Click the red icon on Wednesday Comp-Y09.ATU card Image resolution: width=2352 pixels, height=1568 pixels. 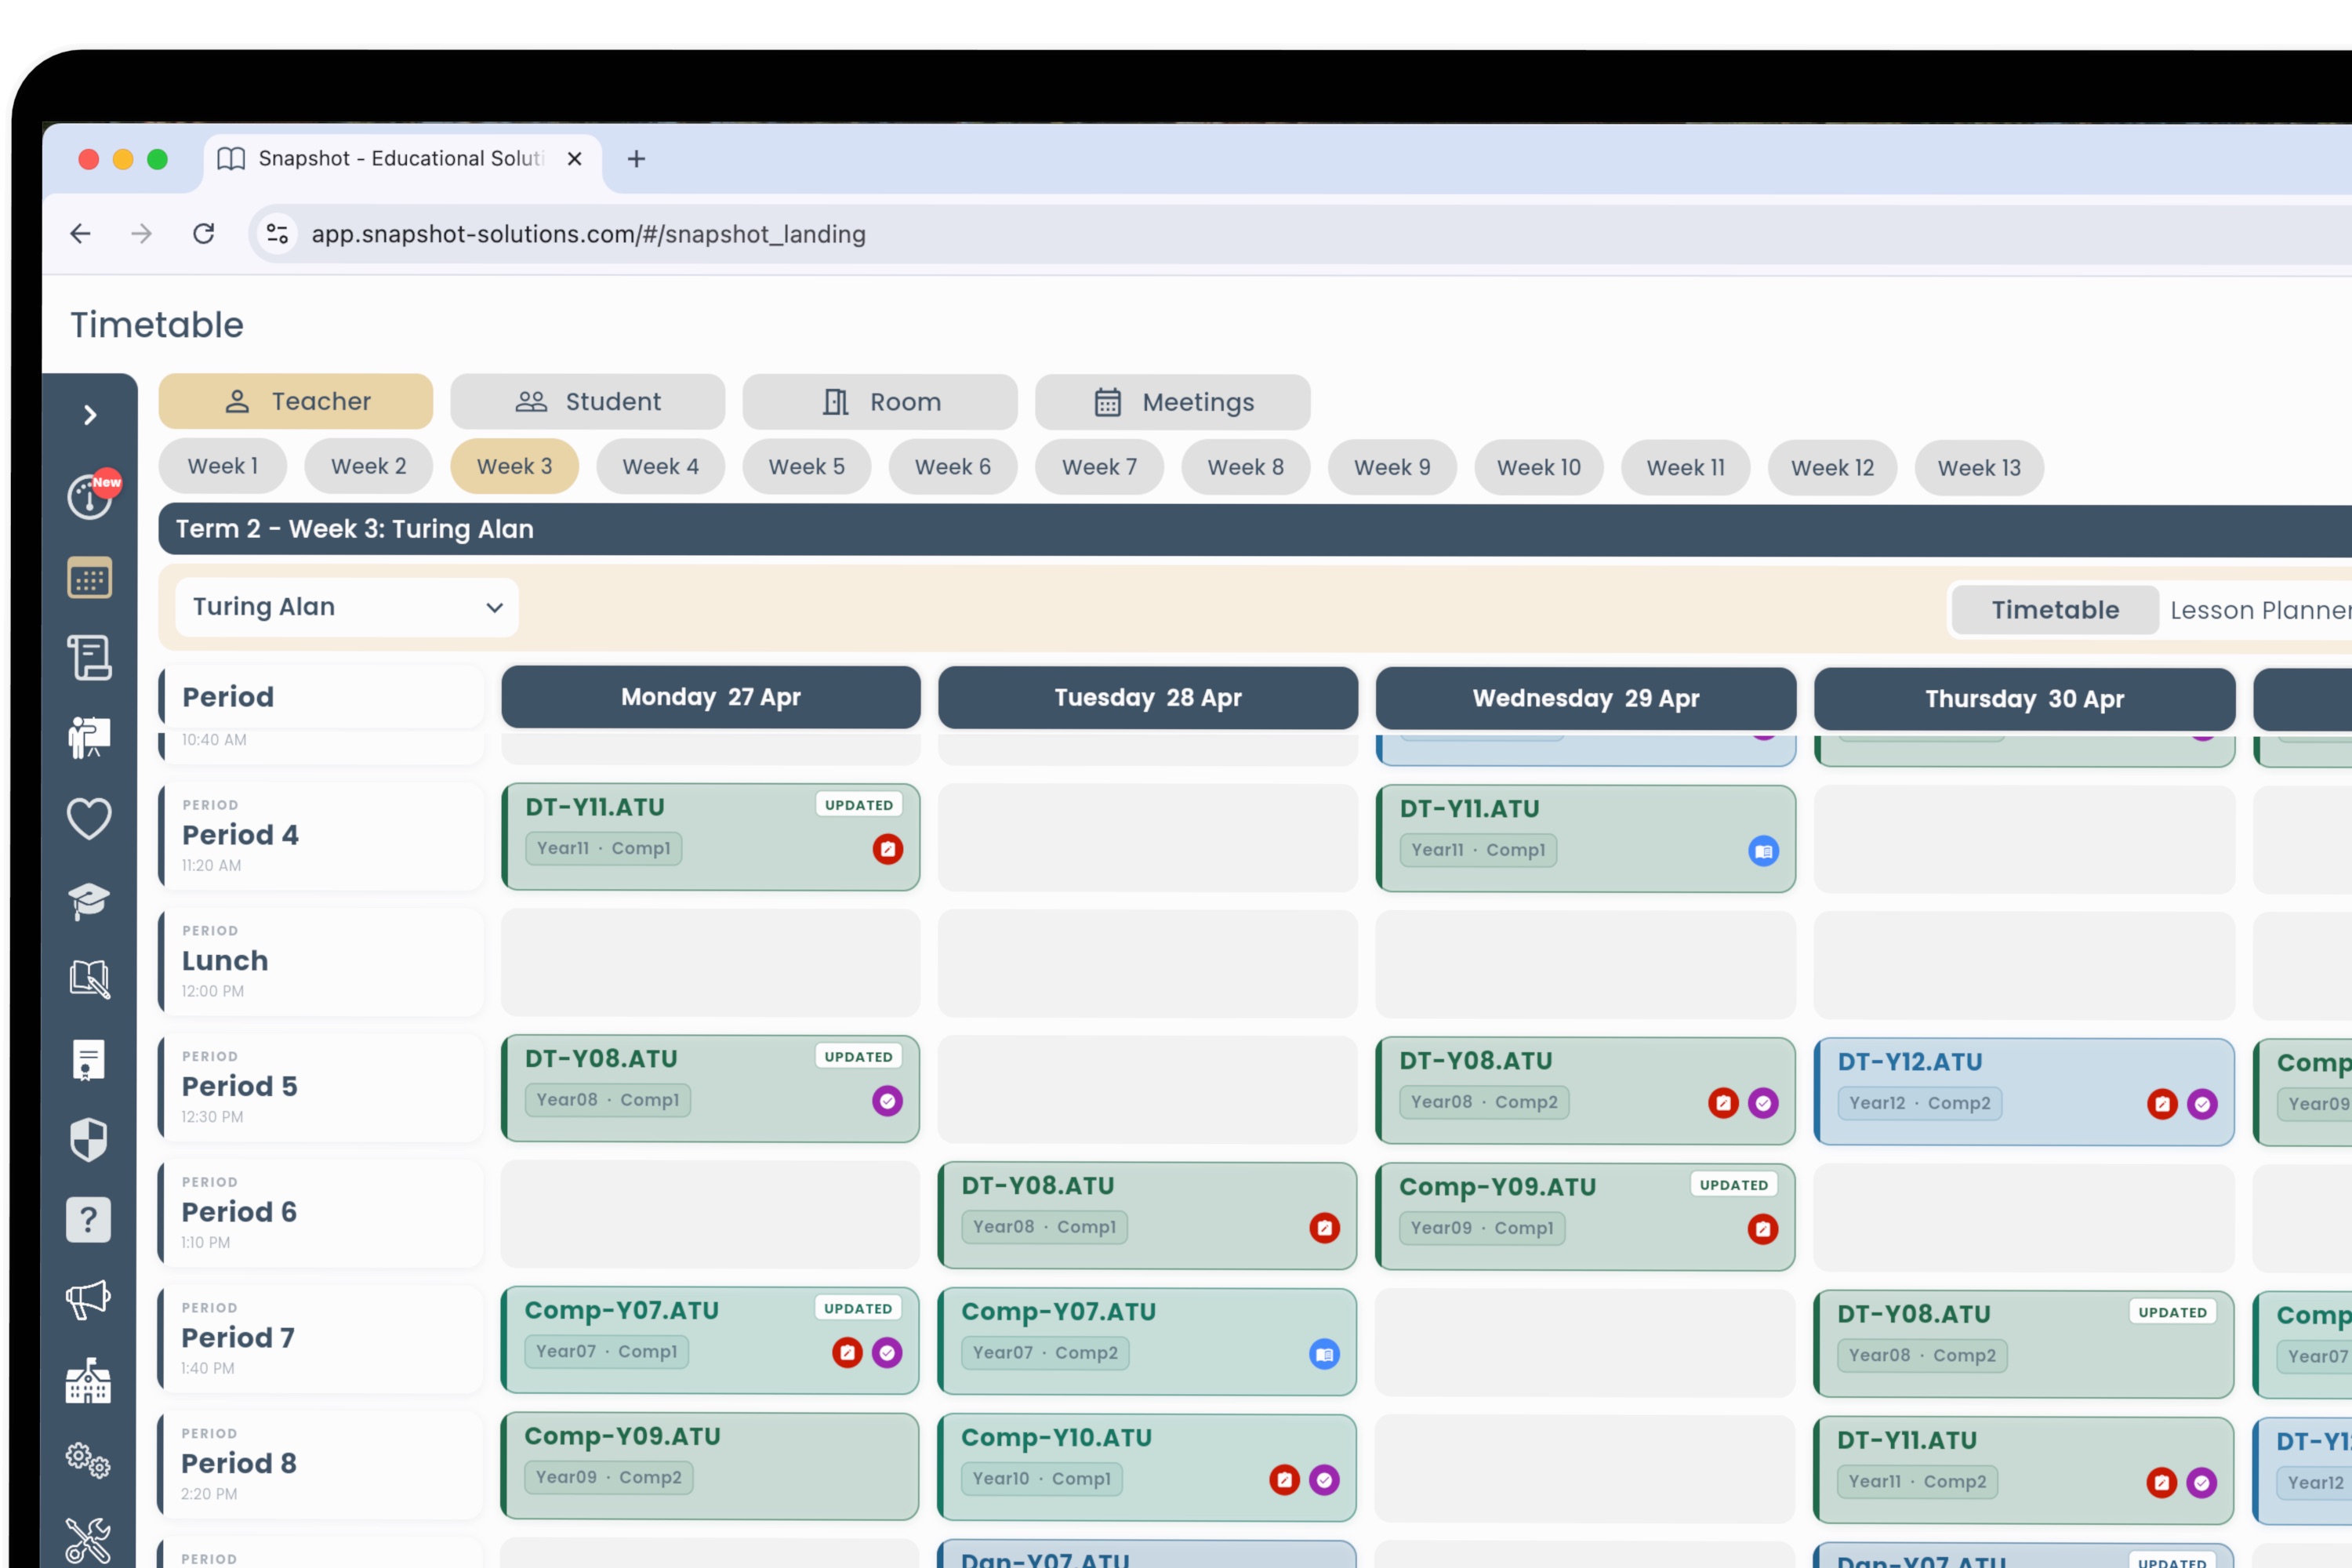[x=1763, y=1229]
